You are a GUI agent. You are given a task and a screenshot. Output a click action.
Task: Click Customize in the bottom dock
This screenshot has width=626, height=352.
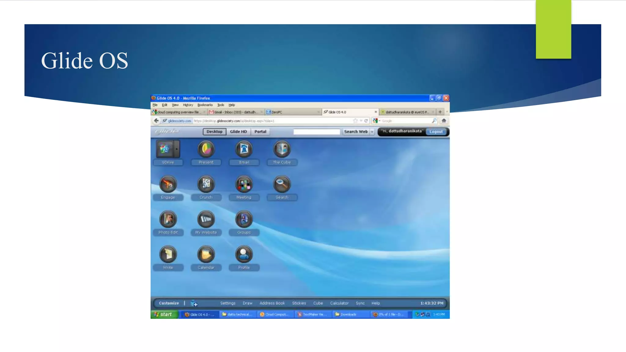(x=169, y=303)
